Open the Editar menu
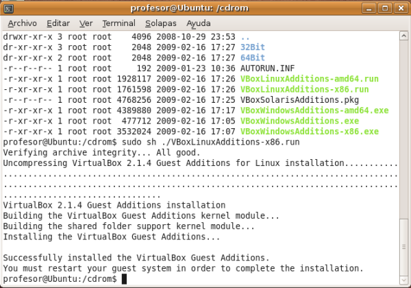The width and height of the screenshot is (411, 288). [x=58, y=23]
